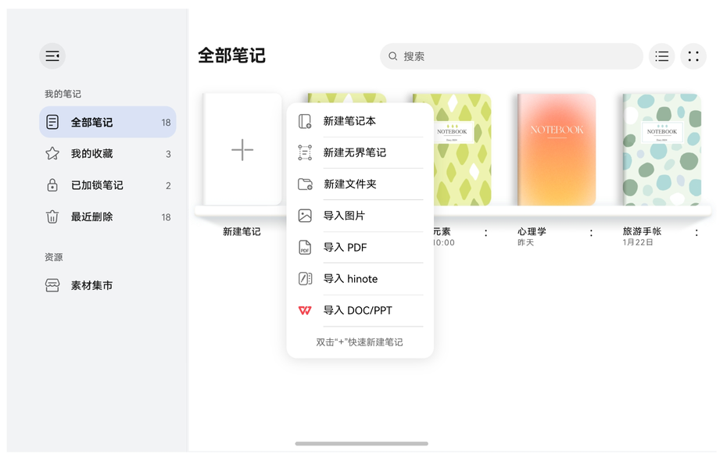Collapse the sidebar using the top-left icon

(x=52, y=55)
